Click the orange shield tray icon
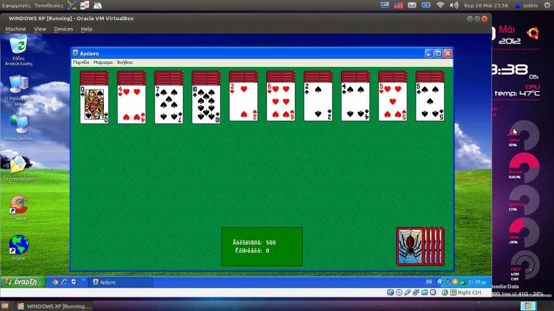Screen dimensions: 554x311 [455, 282]
